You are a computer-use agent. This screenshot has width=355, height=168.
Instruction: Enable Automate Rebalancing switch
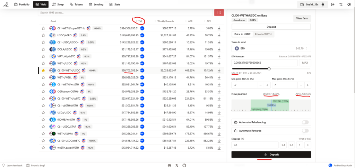click(x=305, y=122)
